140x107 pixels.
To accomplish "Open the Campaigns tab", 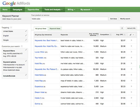I will pyautogui.click(x=17, y=10).
